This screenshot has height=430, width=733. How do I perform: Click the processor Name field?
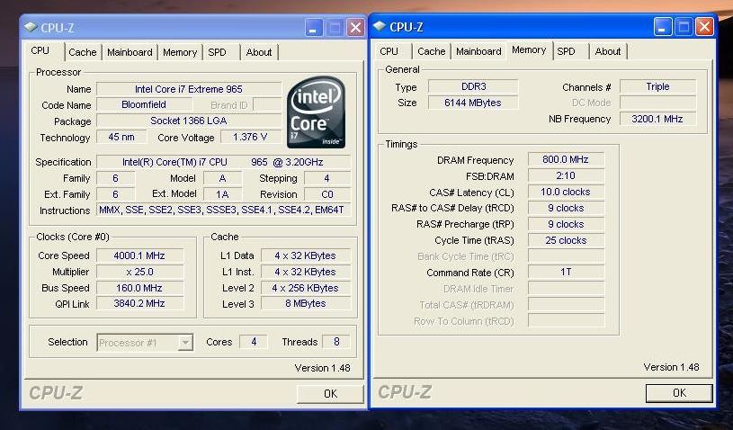tap(189, 89)
